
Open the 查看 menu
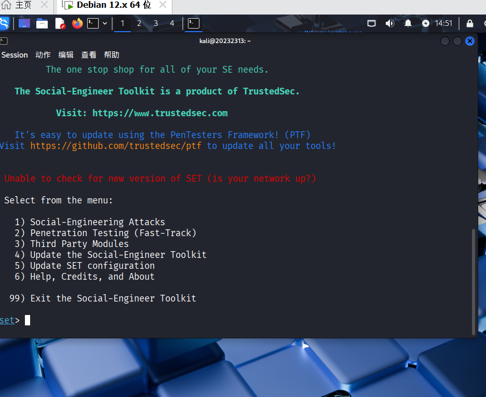[89, 55]
